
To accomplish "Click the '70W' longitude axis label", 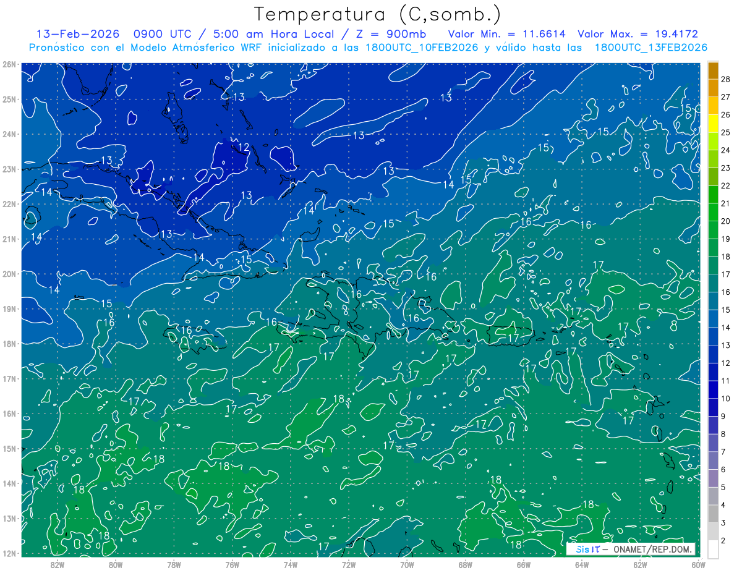I will point(407,564).
